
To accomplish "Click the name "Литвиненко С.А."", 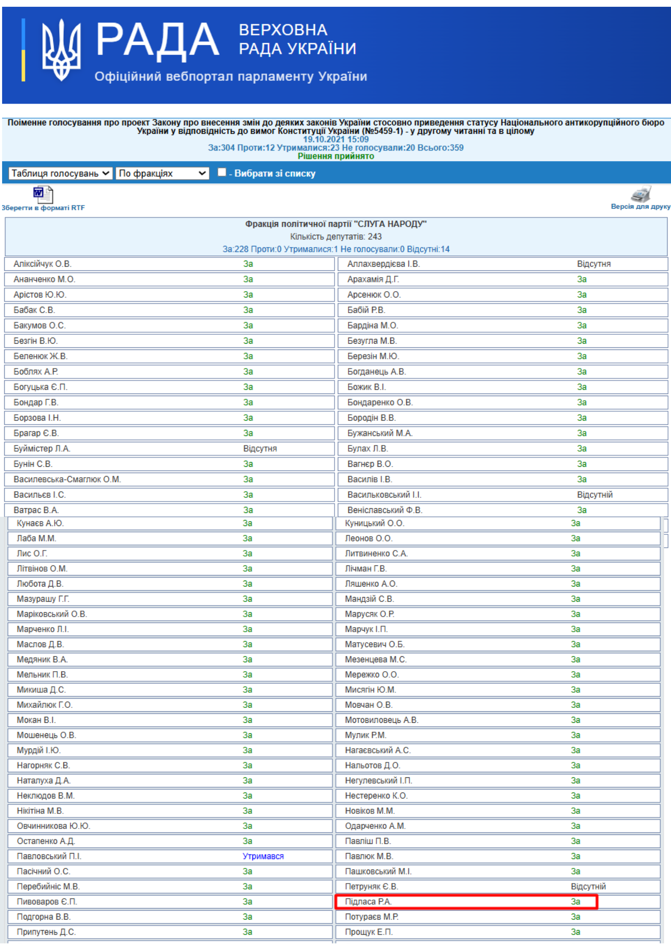I will 376,554.
